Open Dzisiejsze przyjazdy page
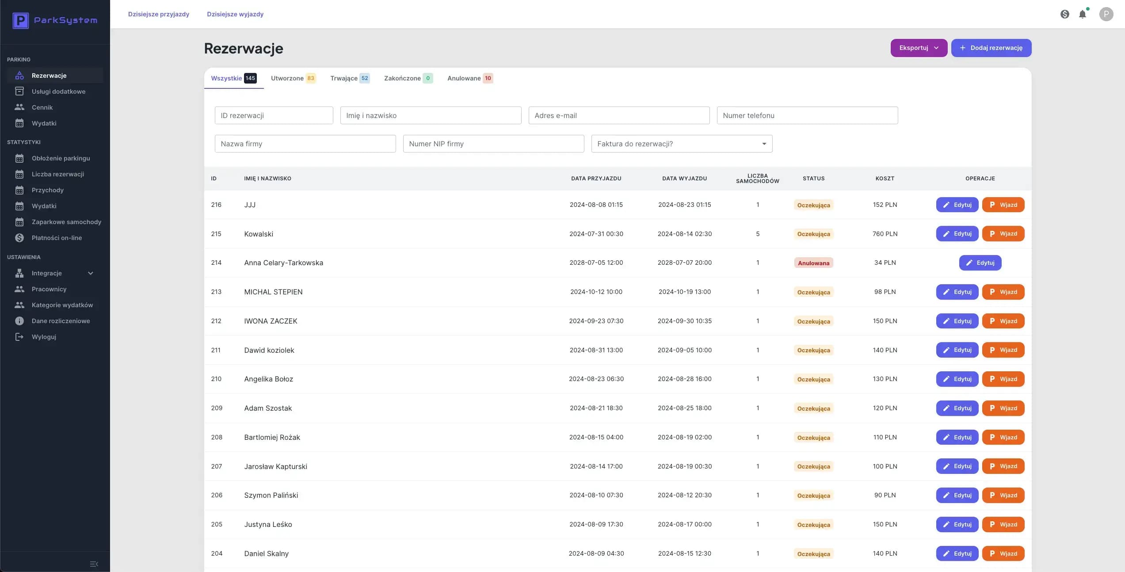1125x572 pixels. pyautogui.click(x=159, y=14)
